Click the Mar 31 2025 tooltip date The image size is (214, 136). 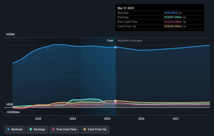(126, 8)
